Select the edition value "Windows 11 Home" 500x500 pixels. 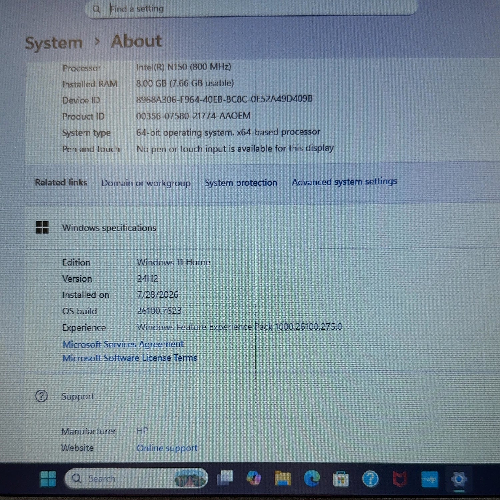point(173,262)
